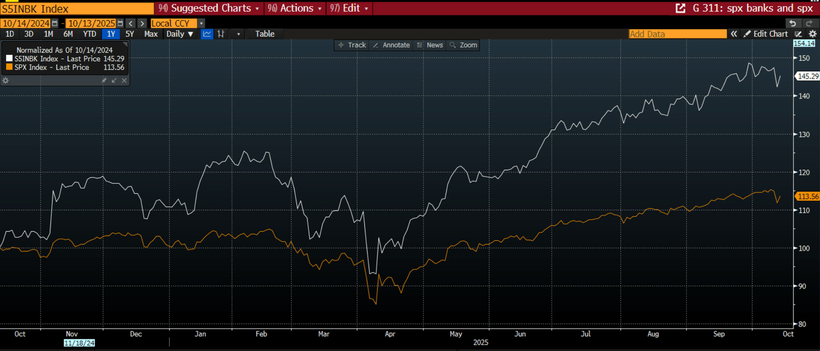Select the YTD time range
The width and height of the screenshot is (820, 351).
click(x=89, y=34)
